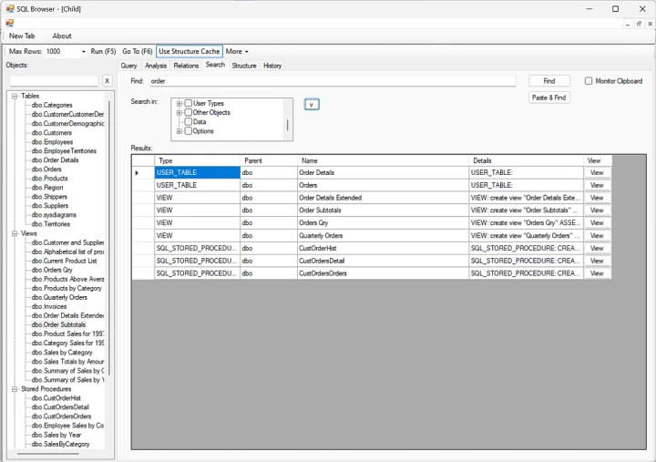
Task: Select dbo.Sales by Category view
Action: pyautogui.click(x=62, y=353)
